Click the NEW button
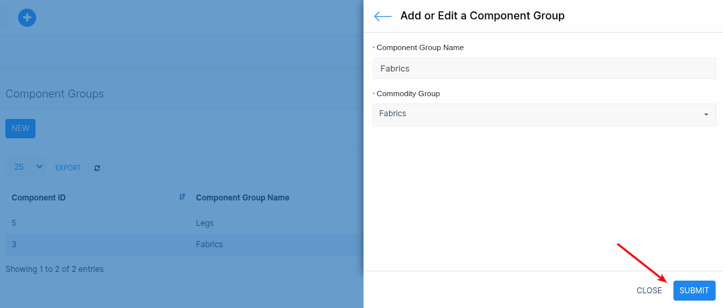 (20, 128)
